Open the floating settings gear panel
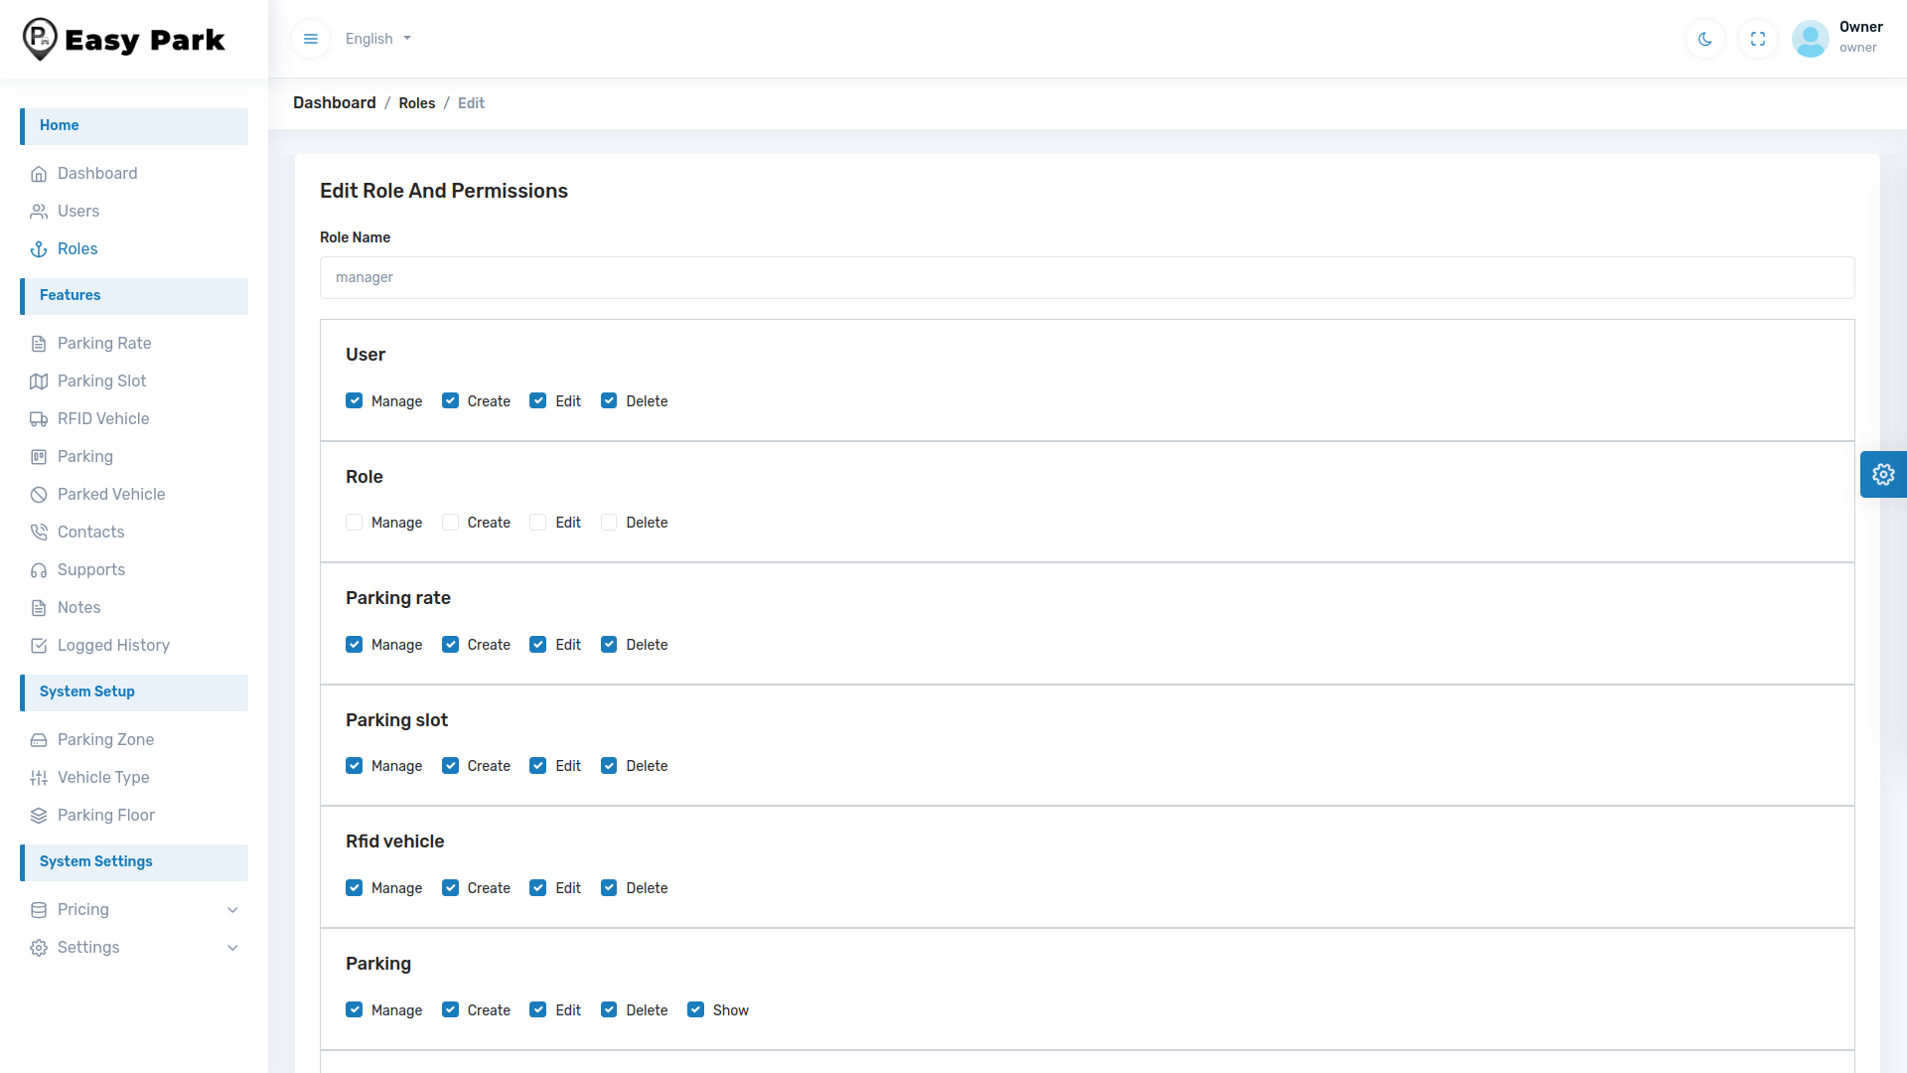This screenshot has height=1073, width=1907. 1883,474
